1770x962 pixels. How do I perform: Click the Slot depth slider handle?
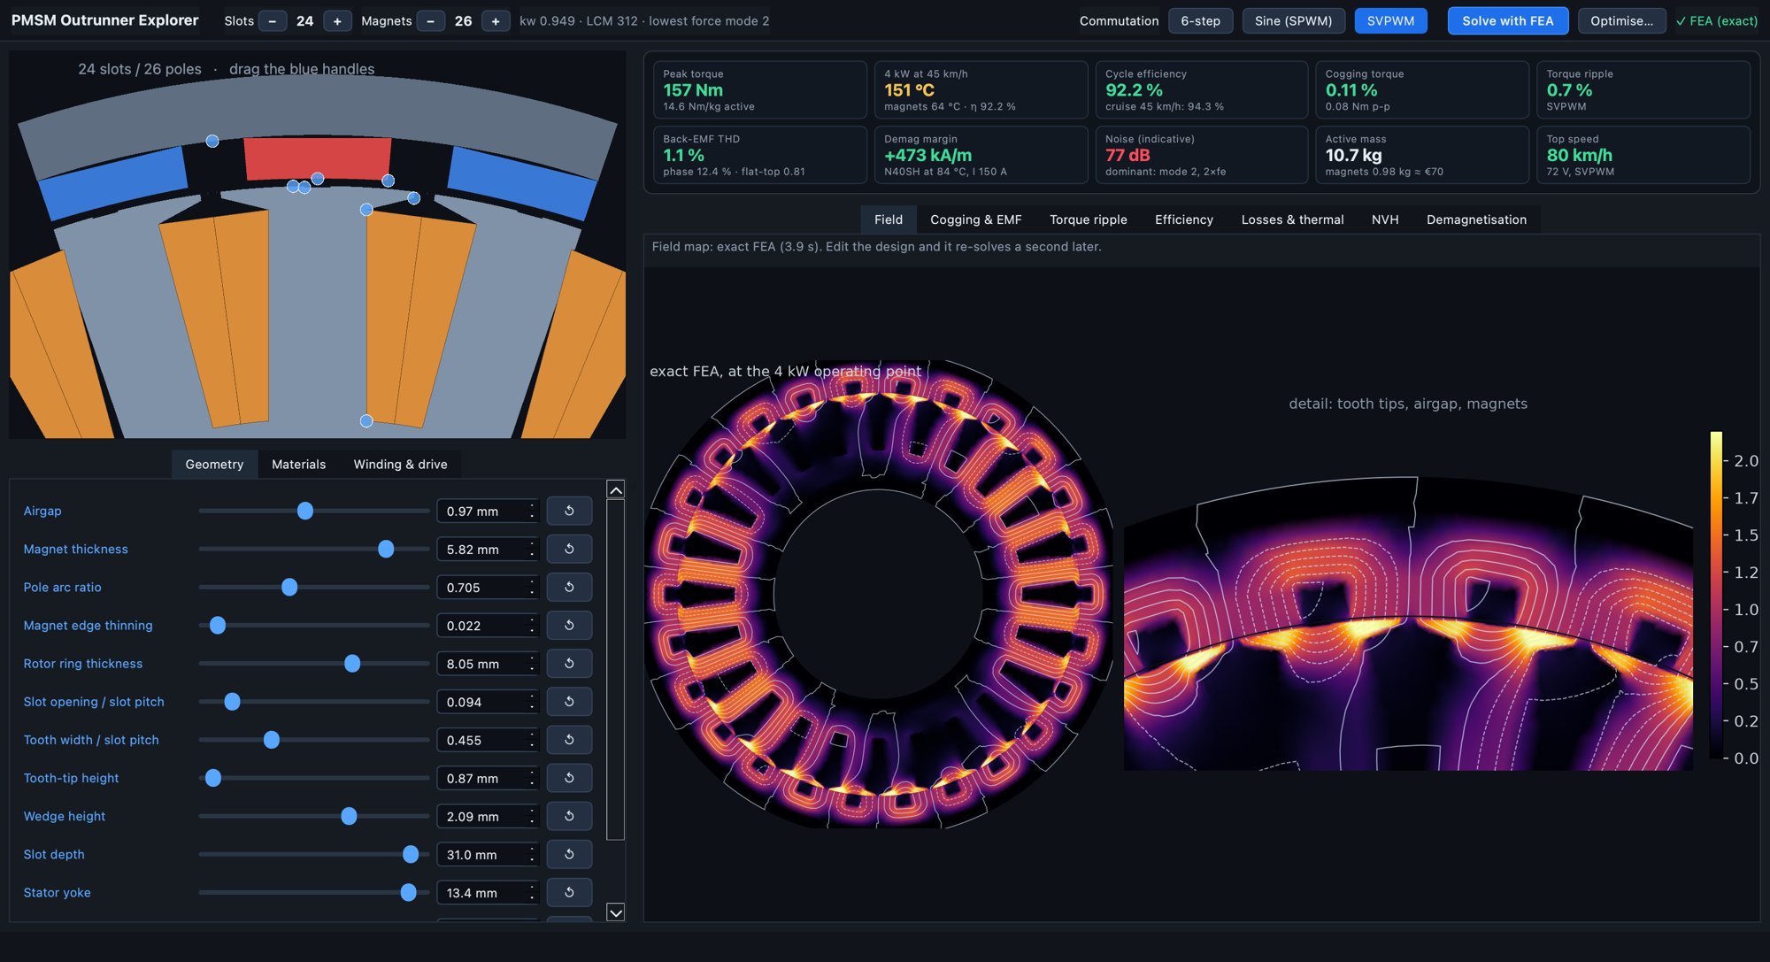click(x=411, y=854)
